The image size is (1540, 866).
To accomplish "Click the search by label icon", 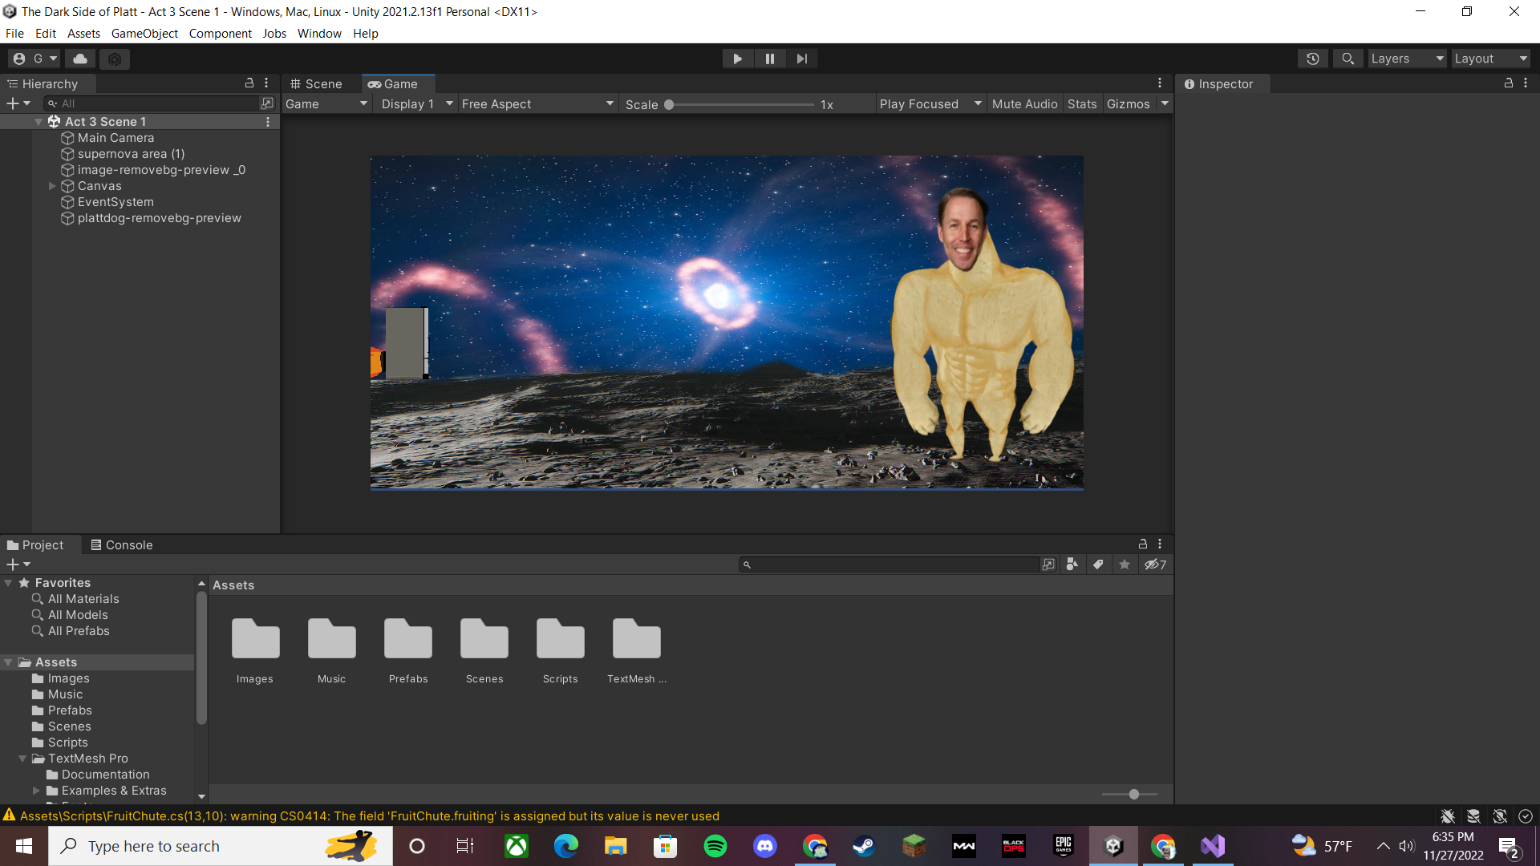I will (1098, 565).
